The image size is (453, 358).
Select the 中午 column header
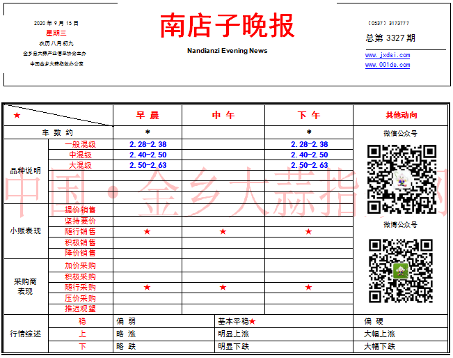tap(223, 116)
